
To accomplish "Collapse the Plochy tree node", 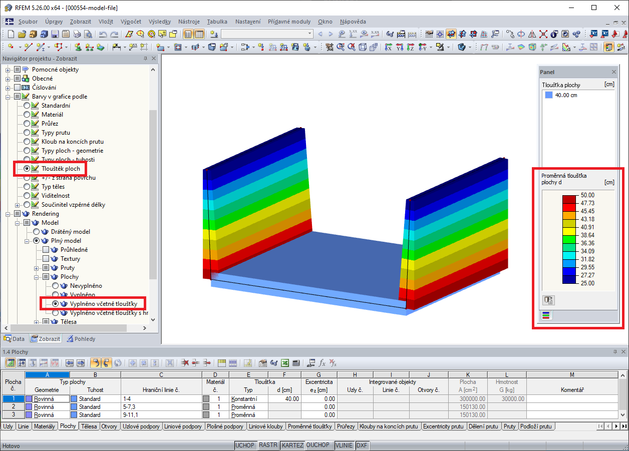I will tap(37, 277).
